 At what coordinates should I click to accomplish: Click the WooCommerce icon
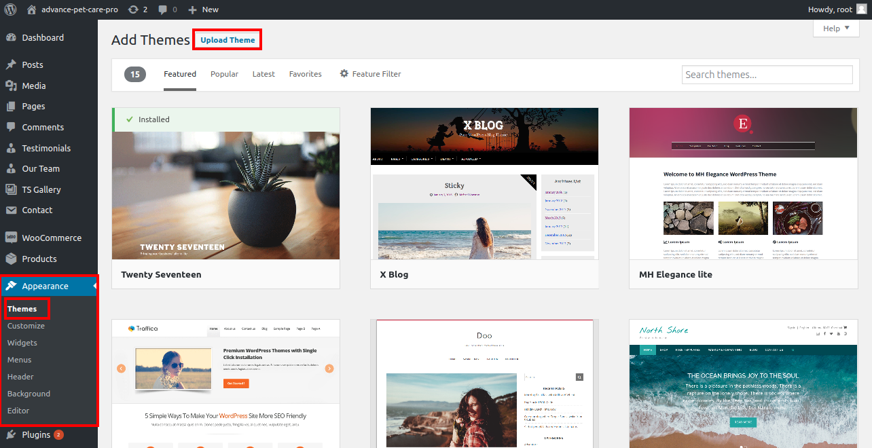click(x=11, y=238)
